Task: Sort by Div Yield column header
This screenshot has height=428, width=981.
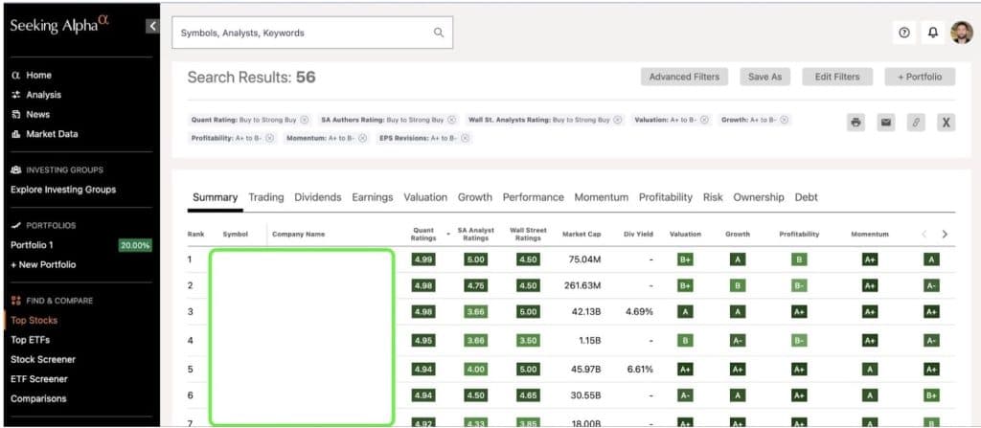Action: 639,234
